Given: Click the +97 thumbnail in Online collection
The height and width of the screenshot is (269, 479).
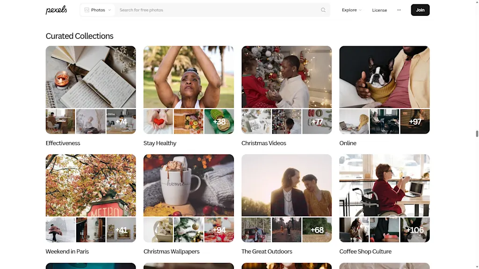Looking at the screenshot, I should click(x=415, y=121).
